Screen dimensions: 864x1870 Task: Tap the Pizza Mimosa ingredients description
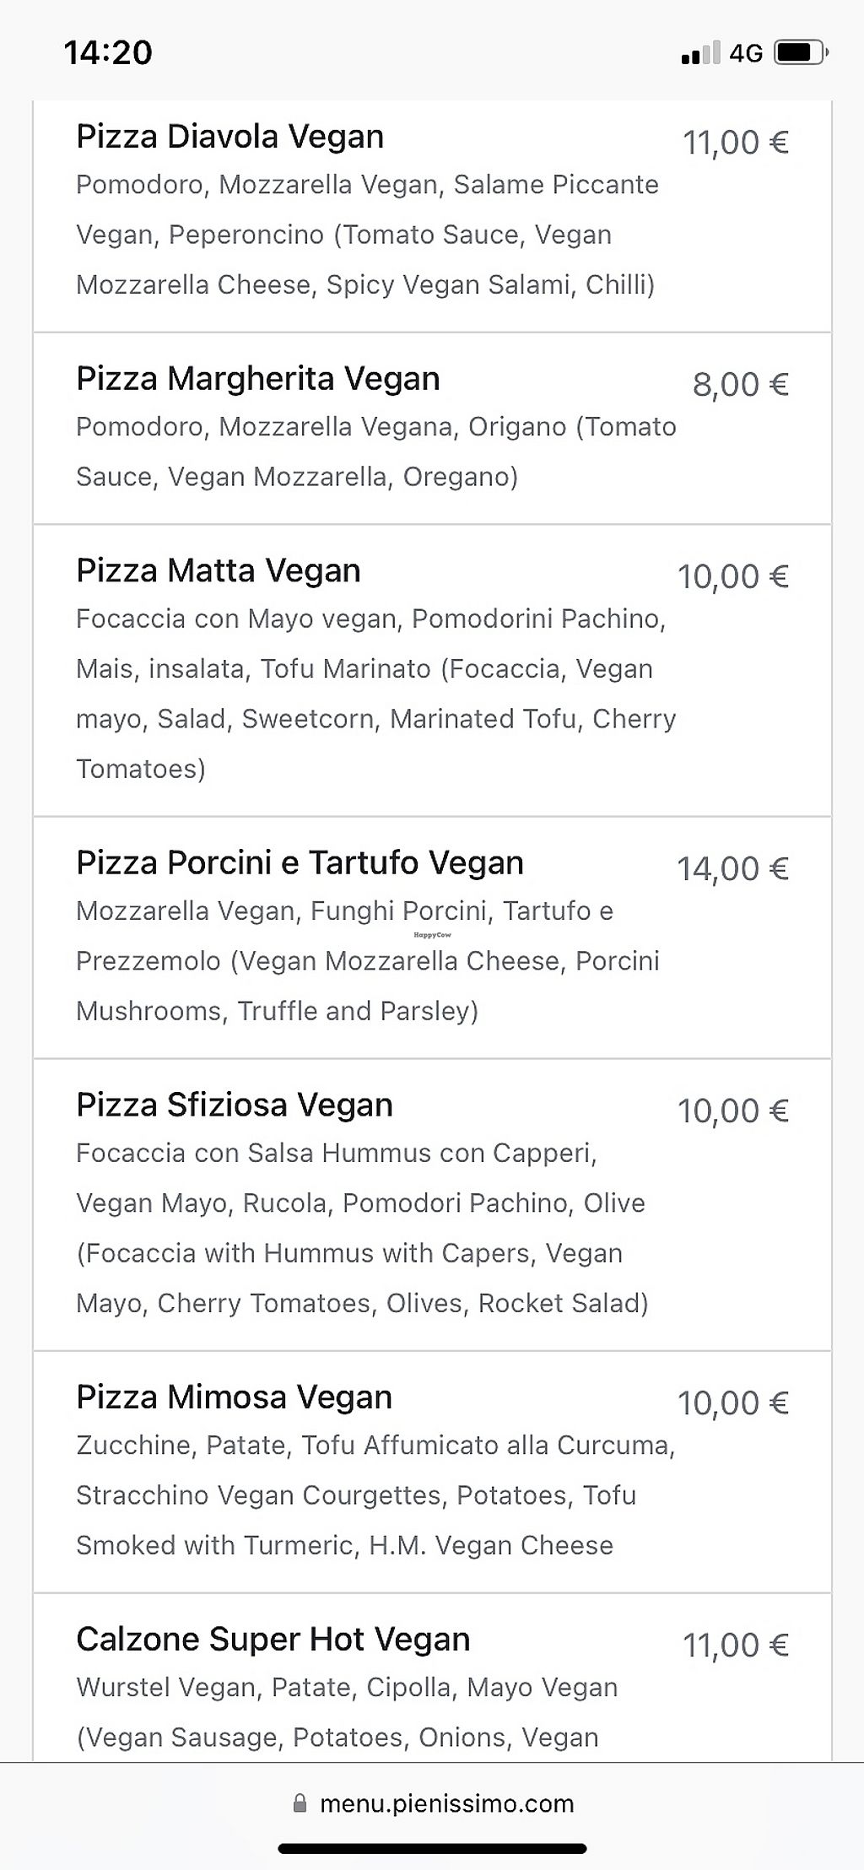tap(375, 1495)
